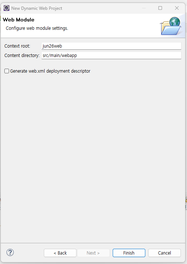The height and width of the screenshot is (264, 187).
Task: Enable Generate web.xml deployment descriptor checkbox
Action: click(x=7, y=71)
